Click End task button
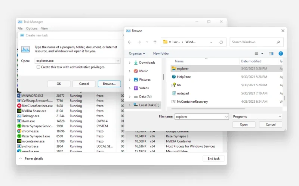 (213, 158)
